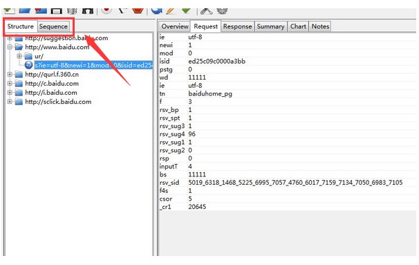Screen dimensions: 419x265
Task: Click the blue Repeat request arrow
Action: click(156, 10)
